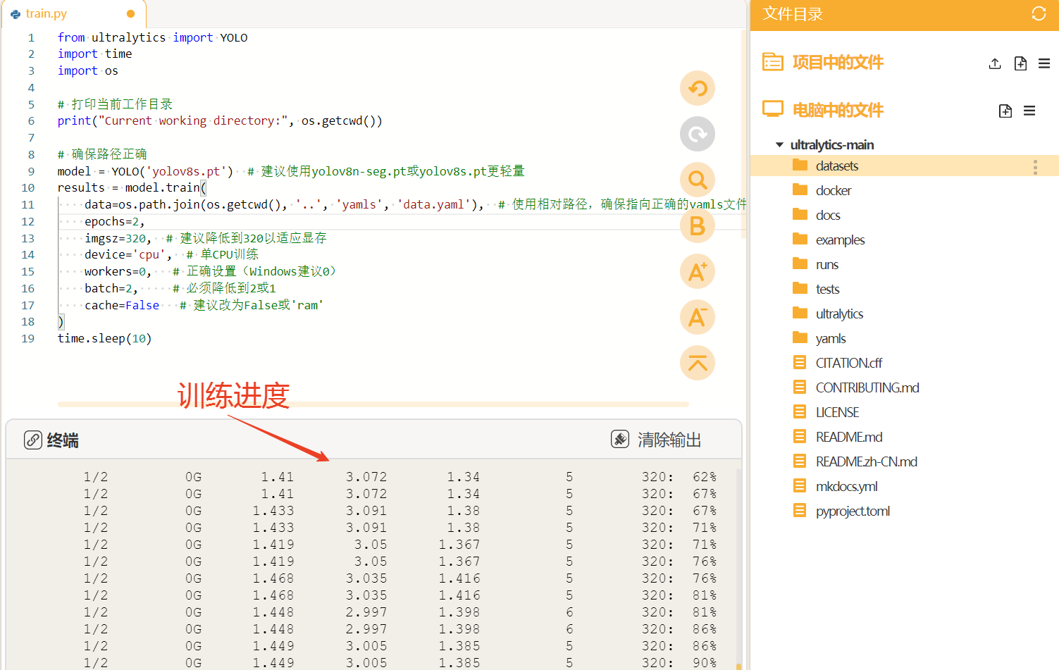Click the cache=False code line
The image size is (1059, 670).
pyautogui.click(x=204, y=305)
